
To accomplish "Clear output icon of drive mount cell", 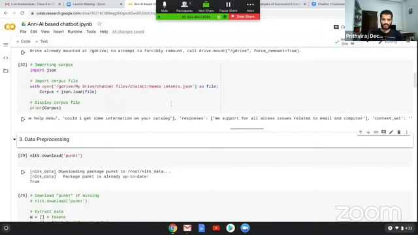I will tap(23, 52).
